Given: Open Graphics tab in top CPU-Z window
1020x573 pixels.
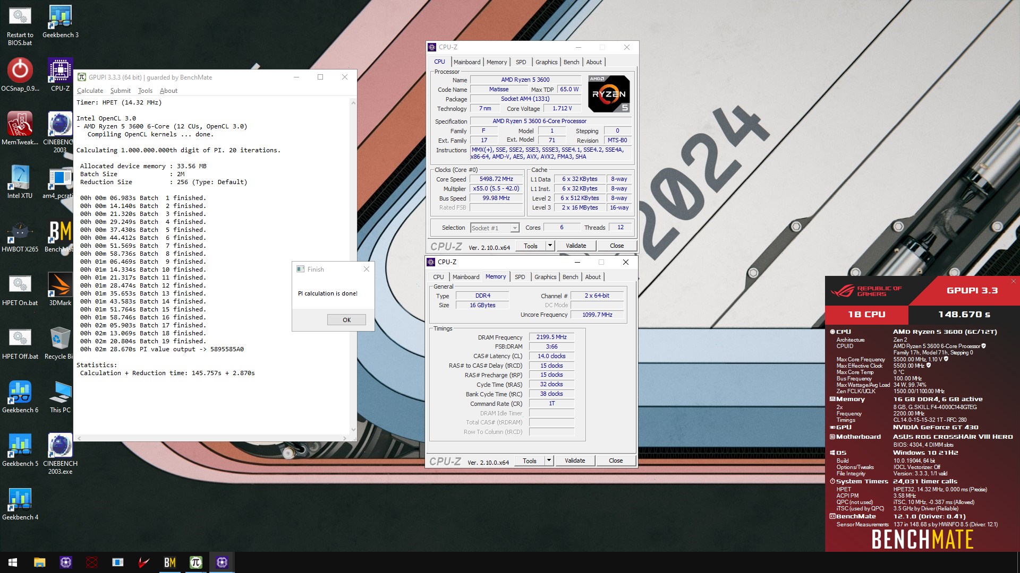Looking at the screenshot, I should tap(546, 62).
